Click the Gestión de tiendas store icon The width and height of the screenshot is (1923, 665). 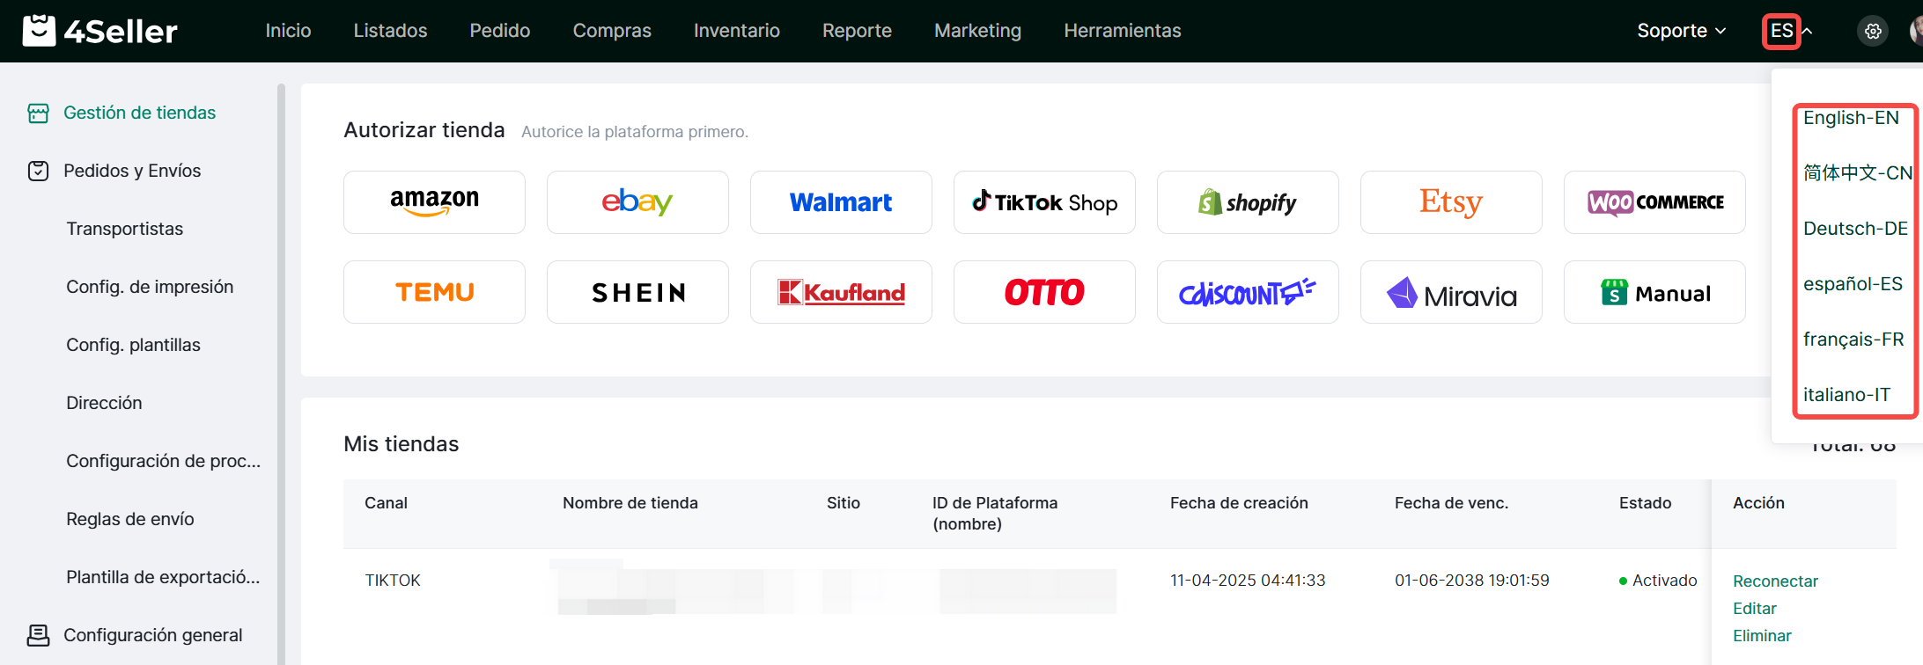[x=38, y=113]
